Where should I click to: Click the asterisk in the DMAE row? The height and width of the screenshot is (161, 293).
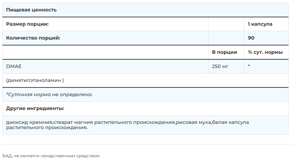pos(249,66)
